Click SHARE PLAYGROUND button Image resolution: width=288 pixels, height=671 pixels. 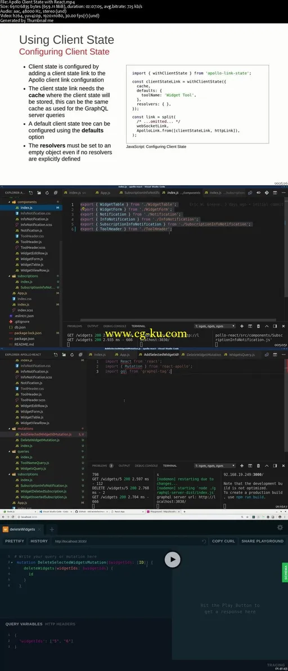pos(262,541)
